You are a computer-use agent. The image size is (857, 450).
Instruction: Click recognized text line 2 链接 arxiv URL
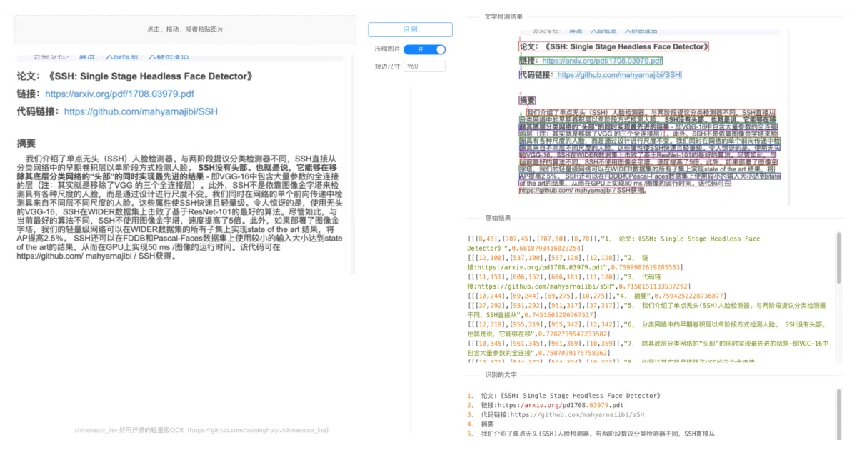(x=546, y=405)
